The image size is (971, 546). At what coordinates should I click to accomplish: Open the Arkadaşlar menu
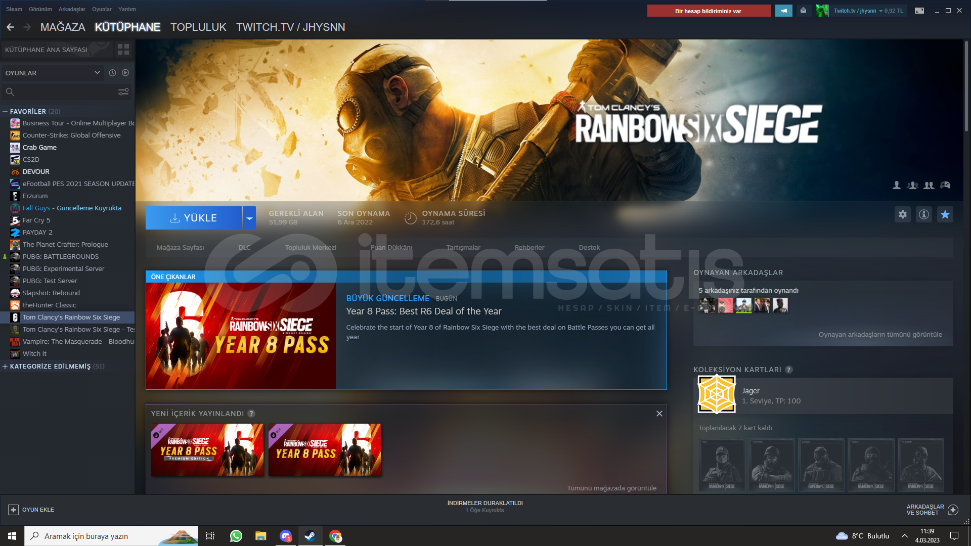pyautogui.click(x=72, y=9)
